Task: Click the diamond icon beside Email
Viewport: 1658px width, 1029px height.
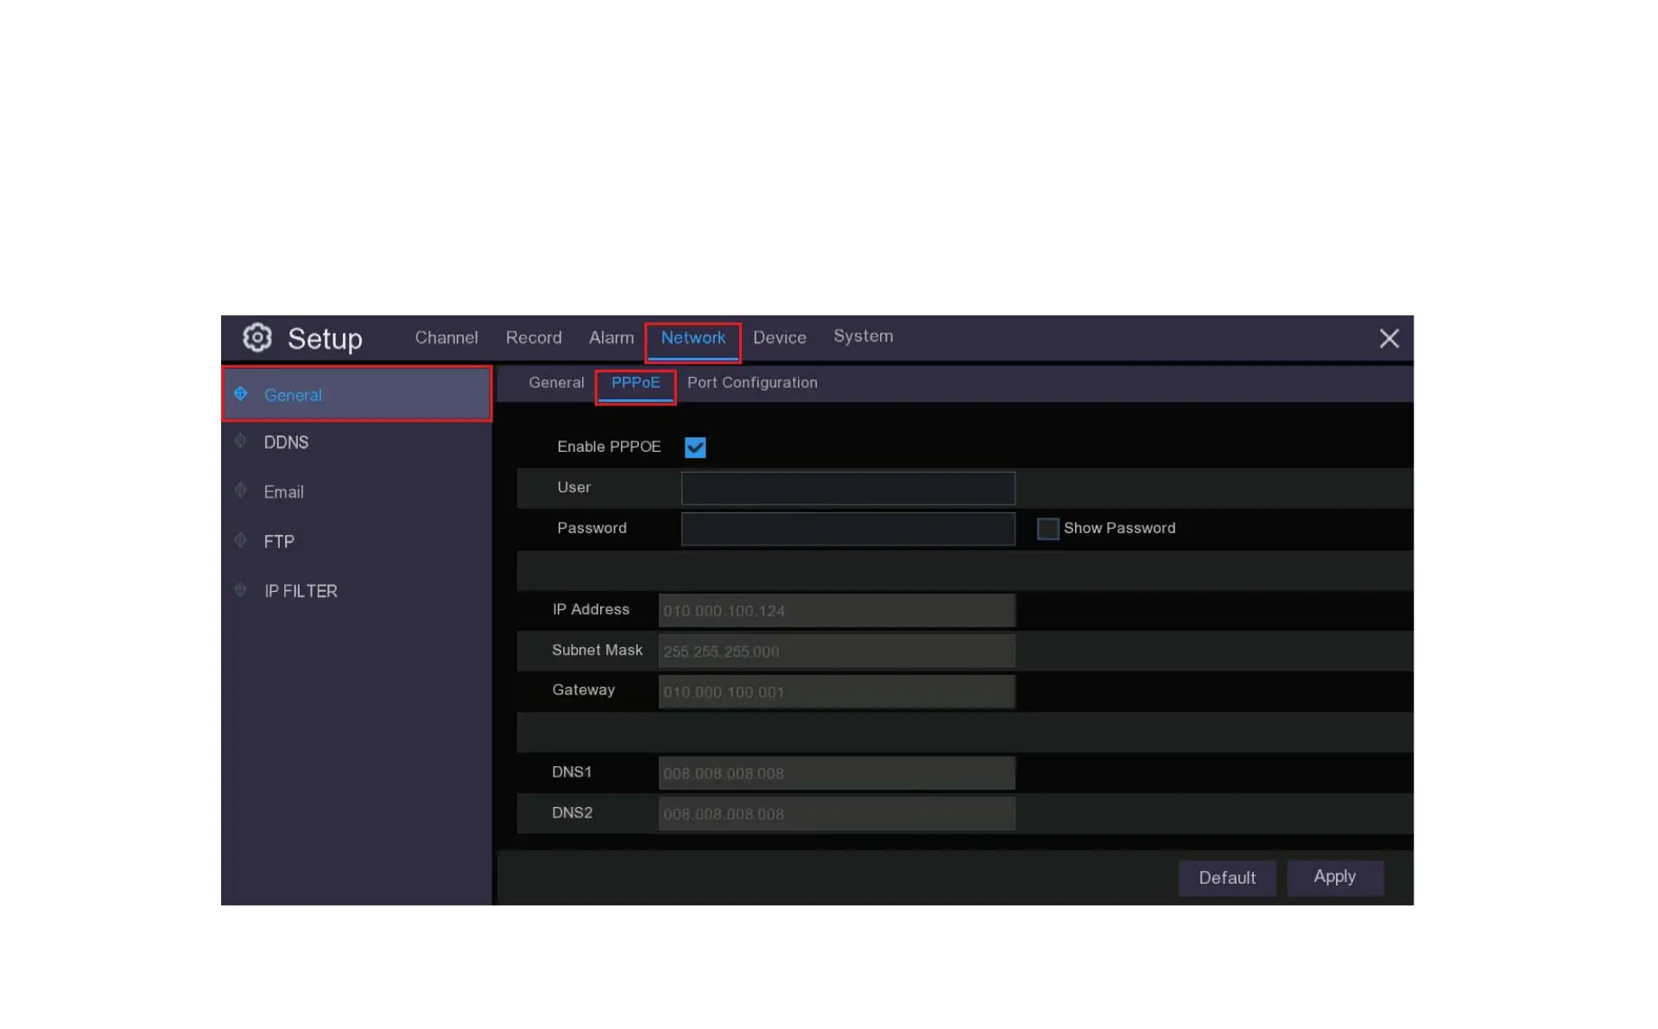Action: (241, 491)
